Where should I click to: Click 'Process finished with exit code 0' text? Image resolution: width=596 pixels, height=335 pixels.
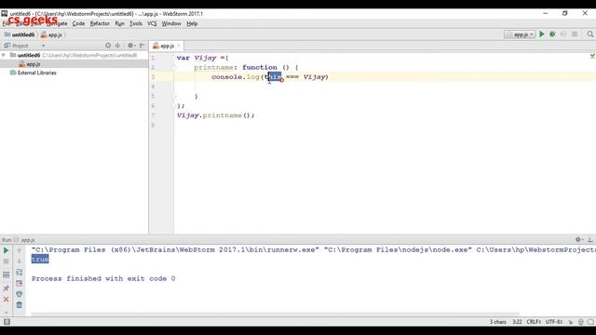(103, 279)
